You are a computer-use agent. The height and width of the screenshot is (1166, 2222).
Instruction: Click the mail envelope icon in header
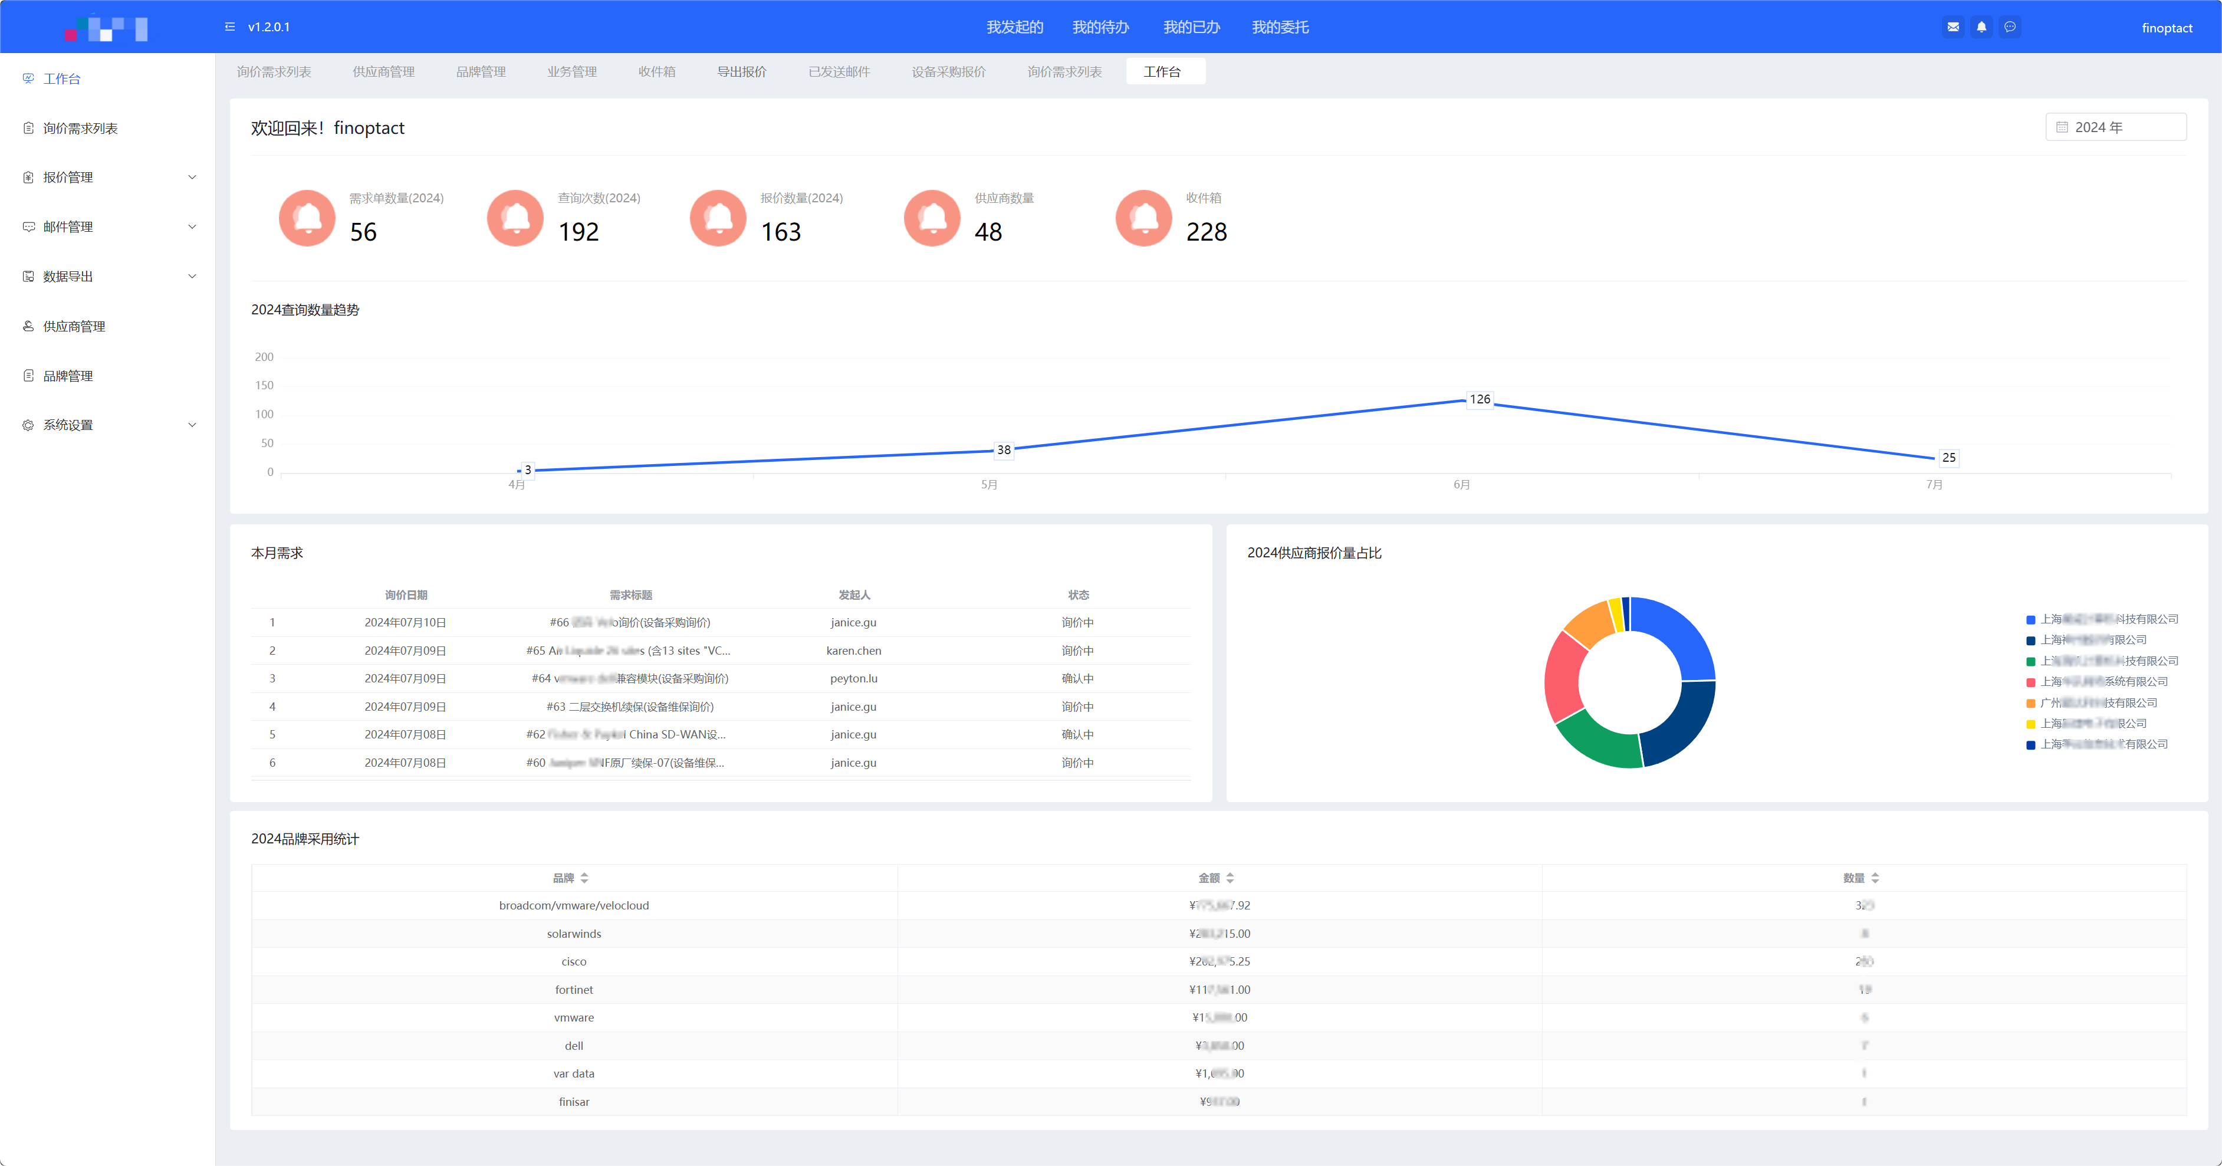point(1953,27)
